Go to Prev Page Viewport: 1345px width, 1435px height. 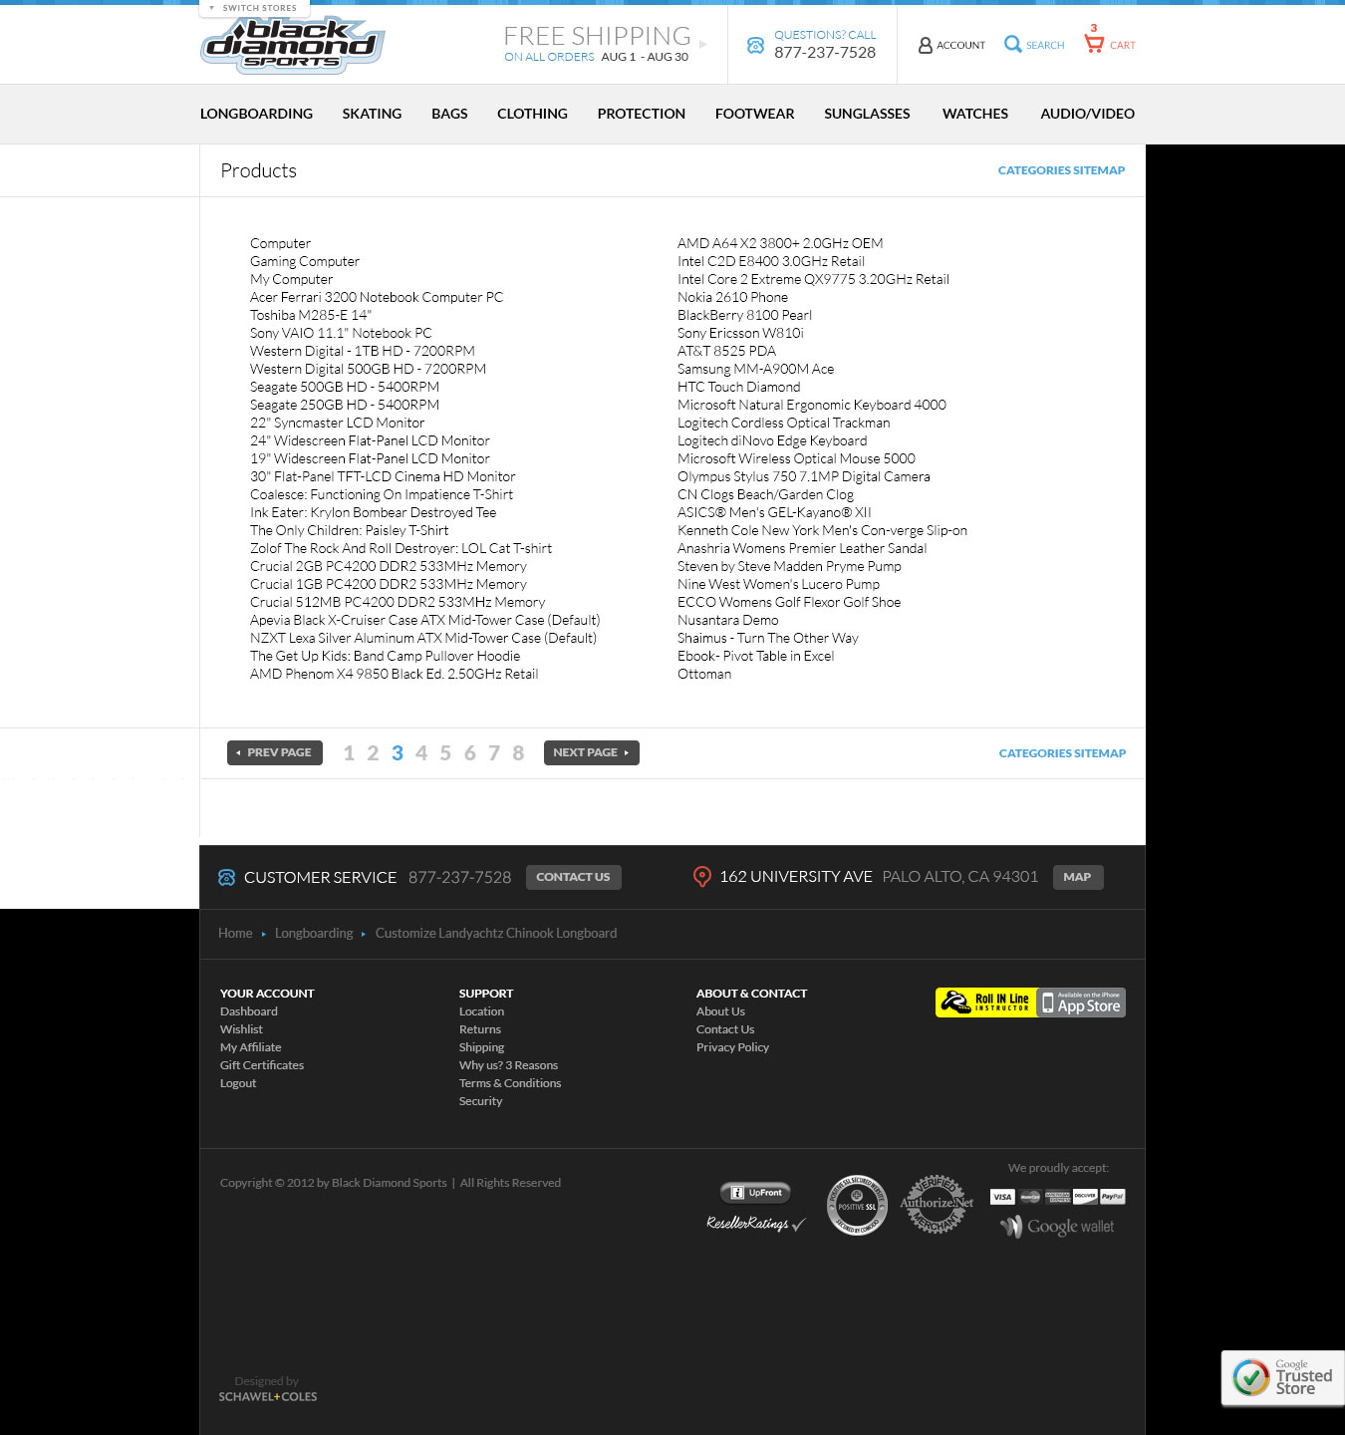[x=275, y=752]
